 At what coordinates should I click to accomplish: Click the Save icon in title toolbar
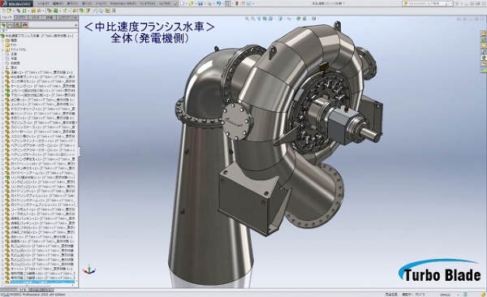(200, 3)
